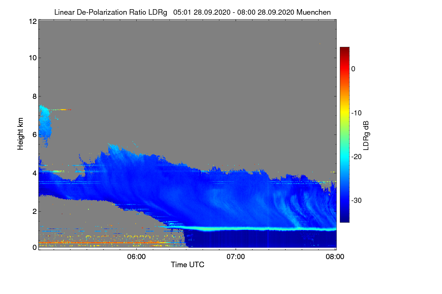
Task: Click the 'Time UTC' x-axis label
Action: pos(187,265)
